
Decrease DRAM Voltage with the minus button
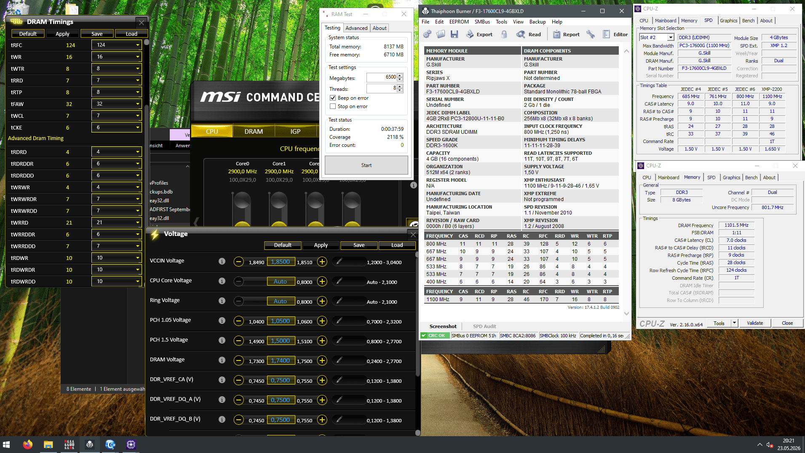click(x=239, y=360)
